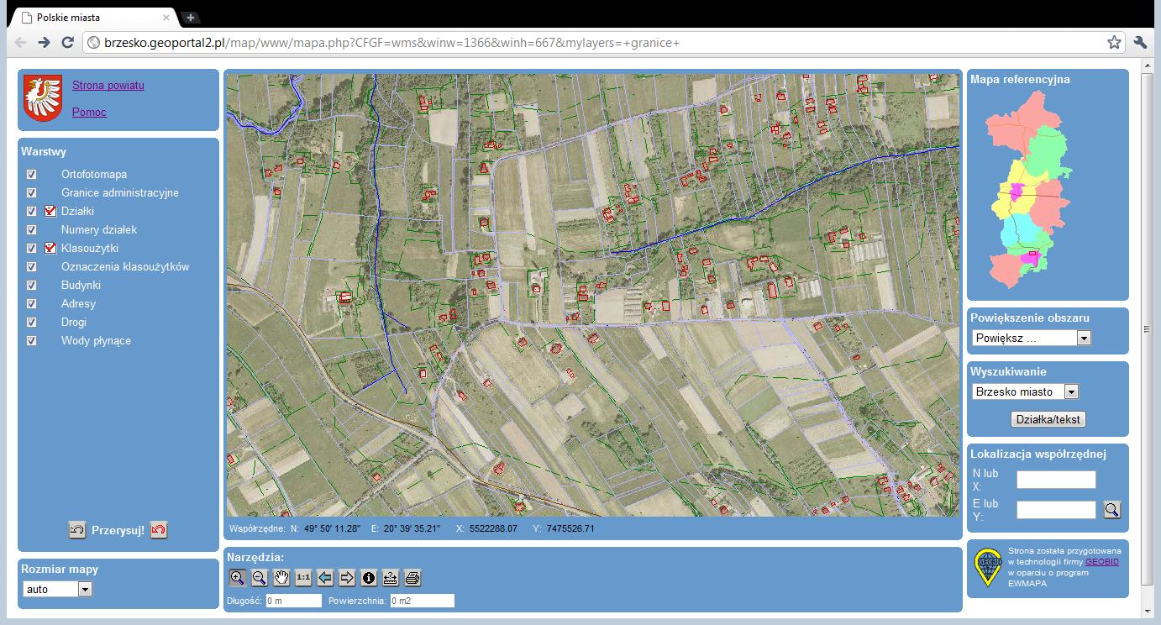Open the GEOBID company link

[1101, 562]
